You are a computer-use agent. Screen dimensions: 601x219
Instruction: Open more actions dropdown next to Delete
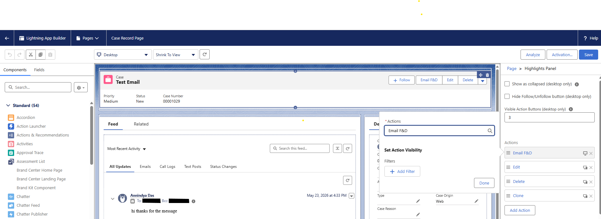tap(482, 81)
